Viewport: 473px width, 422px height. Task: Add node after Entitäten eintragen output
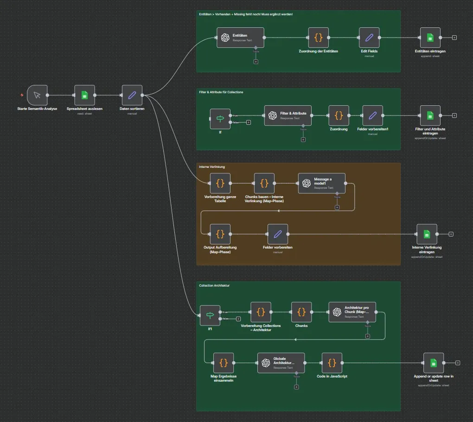(454, 38)
